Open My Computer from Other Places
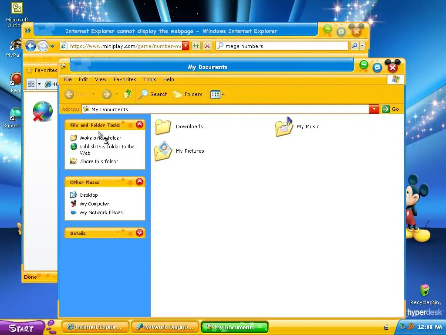Image resolution: width=446 pixels, height=335 pixels. point(95,204)
